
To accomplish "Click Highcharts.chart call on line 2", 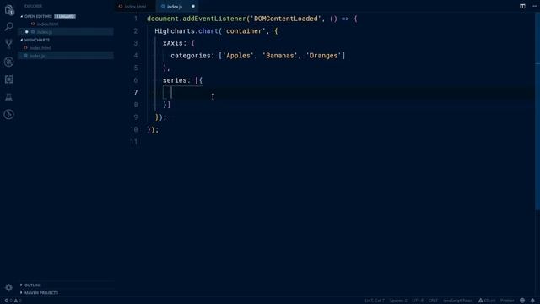I will coord(186,31).
